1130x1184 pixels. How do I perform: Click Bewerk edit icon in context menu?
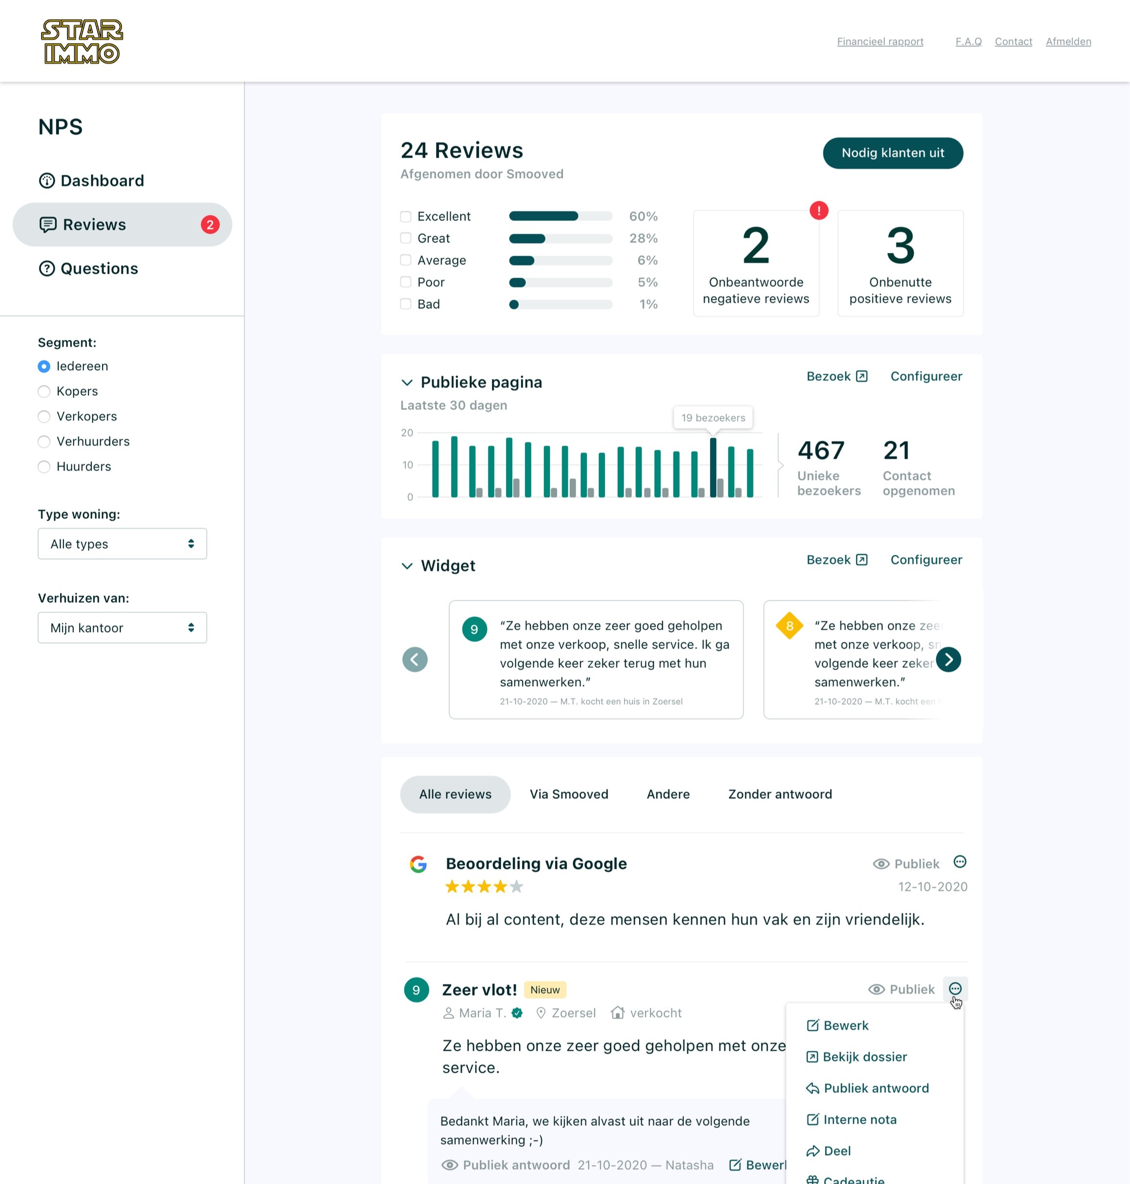tap(813, 1026)
